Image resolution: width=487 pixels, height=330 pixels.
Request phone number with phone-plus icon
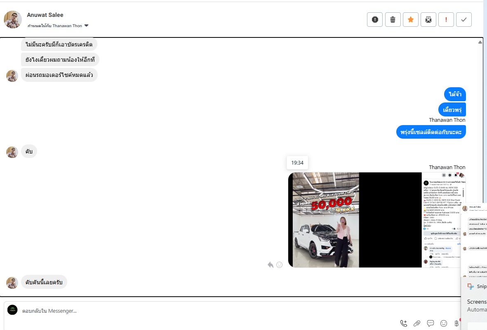pos(403,323)
